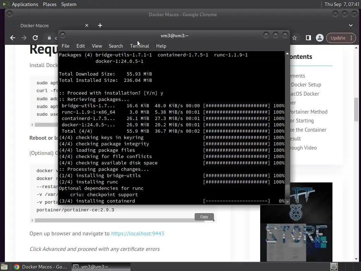Close the Docker Macos tab
The height and width of the screenshot is (271, 361).
87,25
